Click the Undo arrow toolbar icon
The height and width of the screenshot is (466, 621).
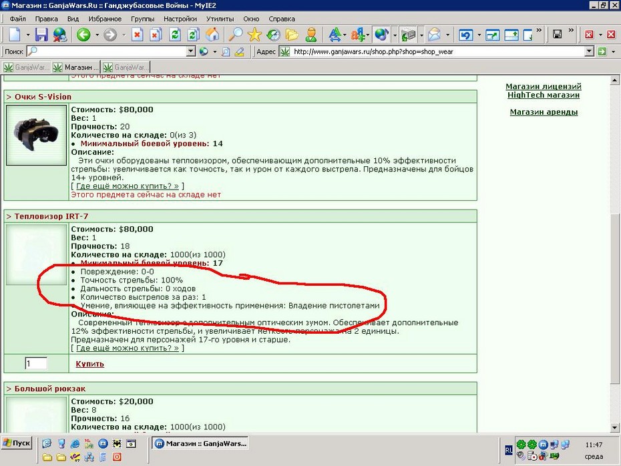pyautogui.click(x=466, y=35)
